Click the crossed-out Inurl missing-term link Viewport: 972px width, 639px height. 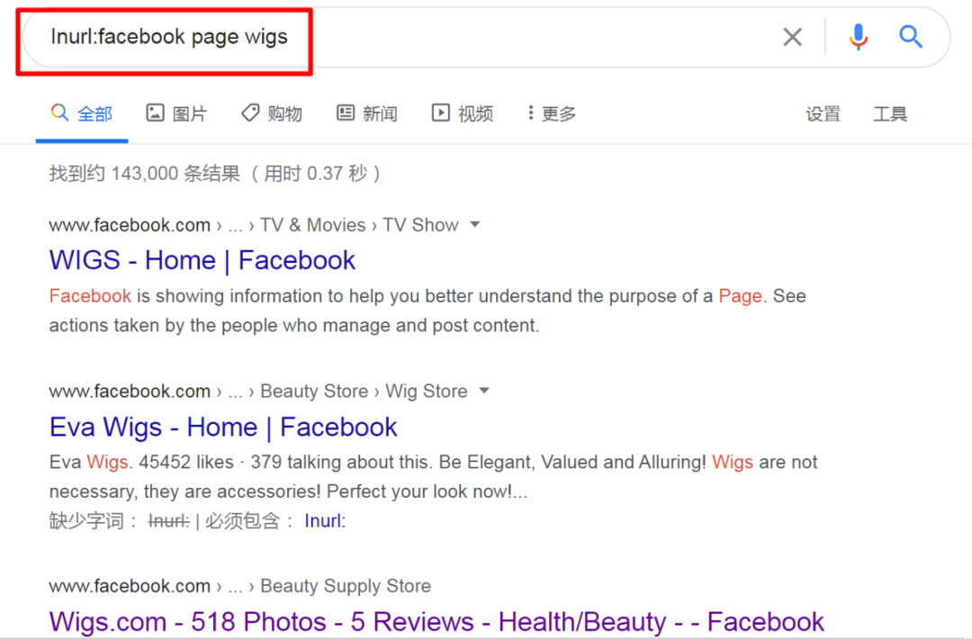168,520
